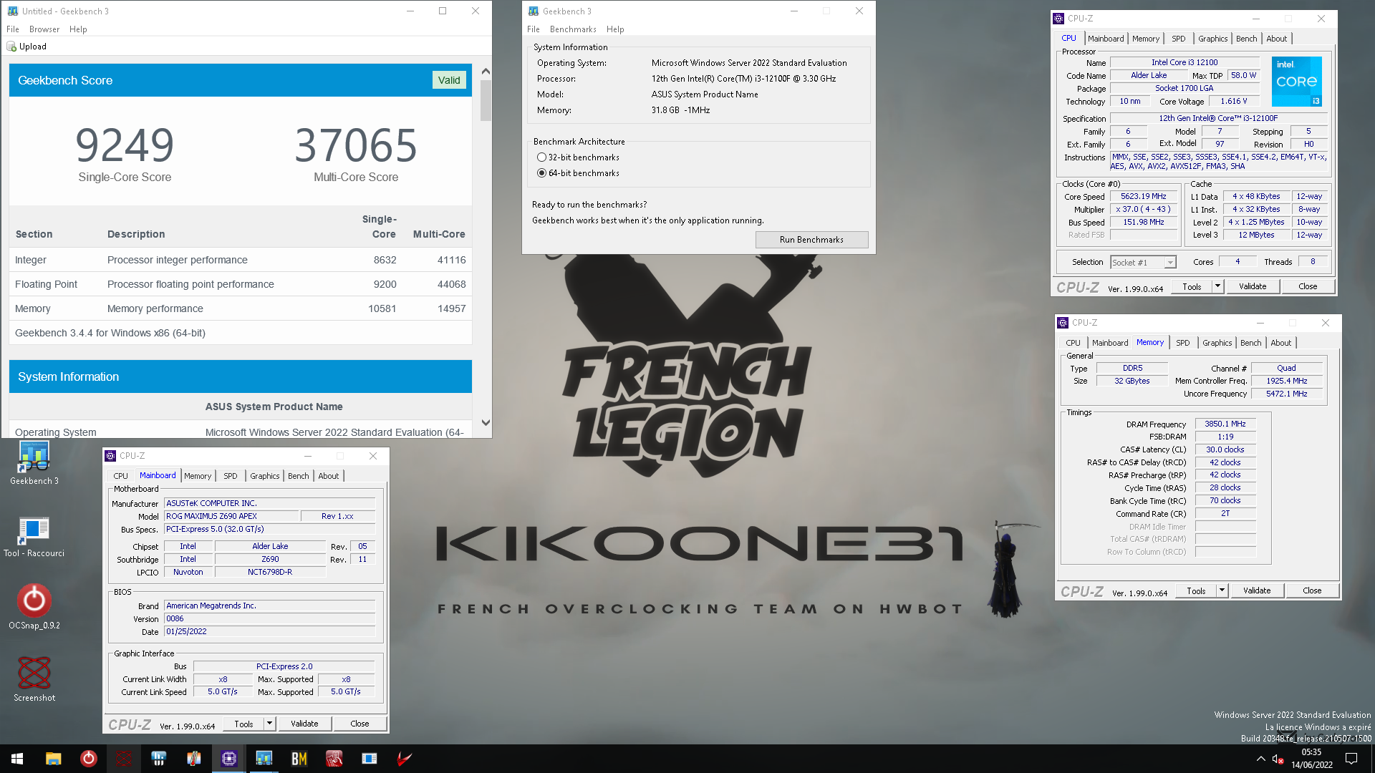The image size is (1375, 773).
Task: Click the mainboard model field ROG MAXIMUS Z690 APEX
Action: pyautogui.click(x=231, y=516)
